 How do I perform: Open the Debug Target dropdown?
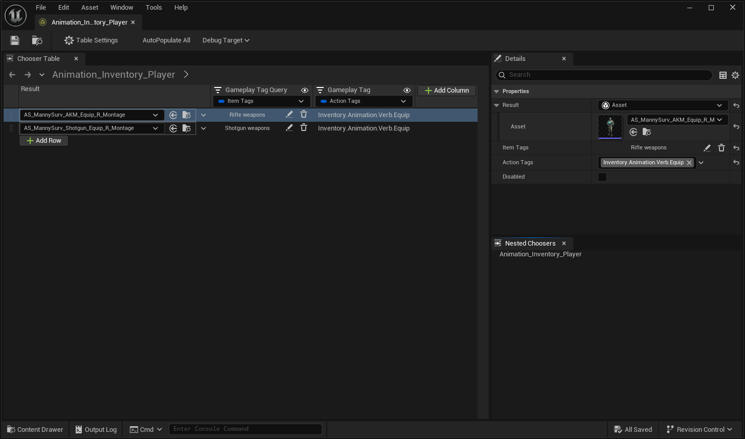(225, 40)
